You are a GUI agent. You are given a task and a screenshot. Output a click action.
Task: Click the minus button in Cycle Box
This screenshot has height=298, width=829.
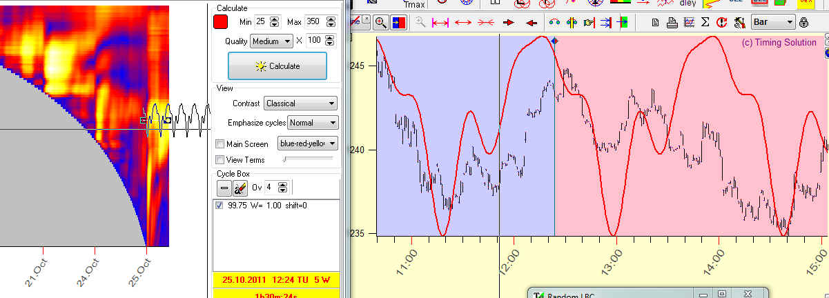(224, 188)
